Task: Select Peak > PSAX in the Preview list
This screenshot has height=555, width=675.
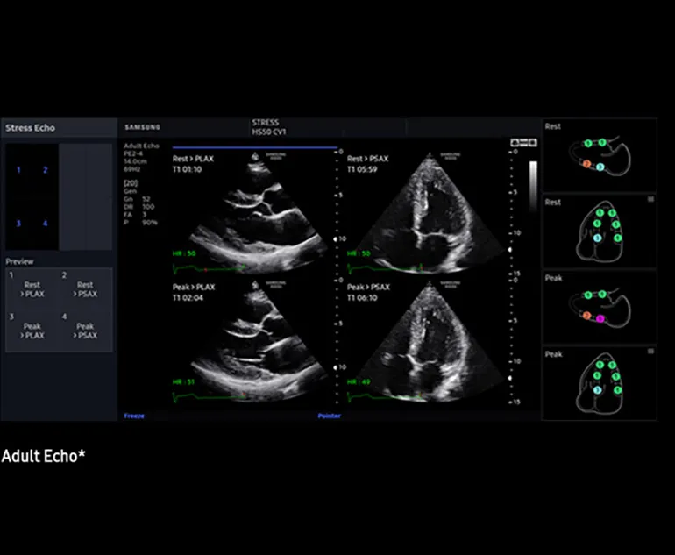Action: pos(85,331)
